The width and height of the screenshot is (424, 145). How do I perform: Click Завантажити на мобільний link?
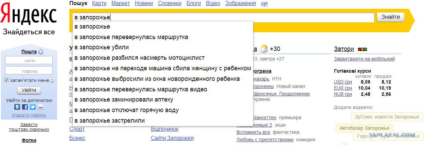364,59
